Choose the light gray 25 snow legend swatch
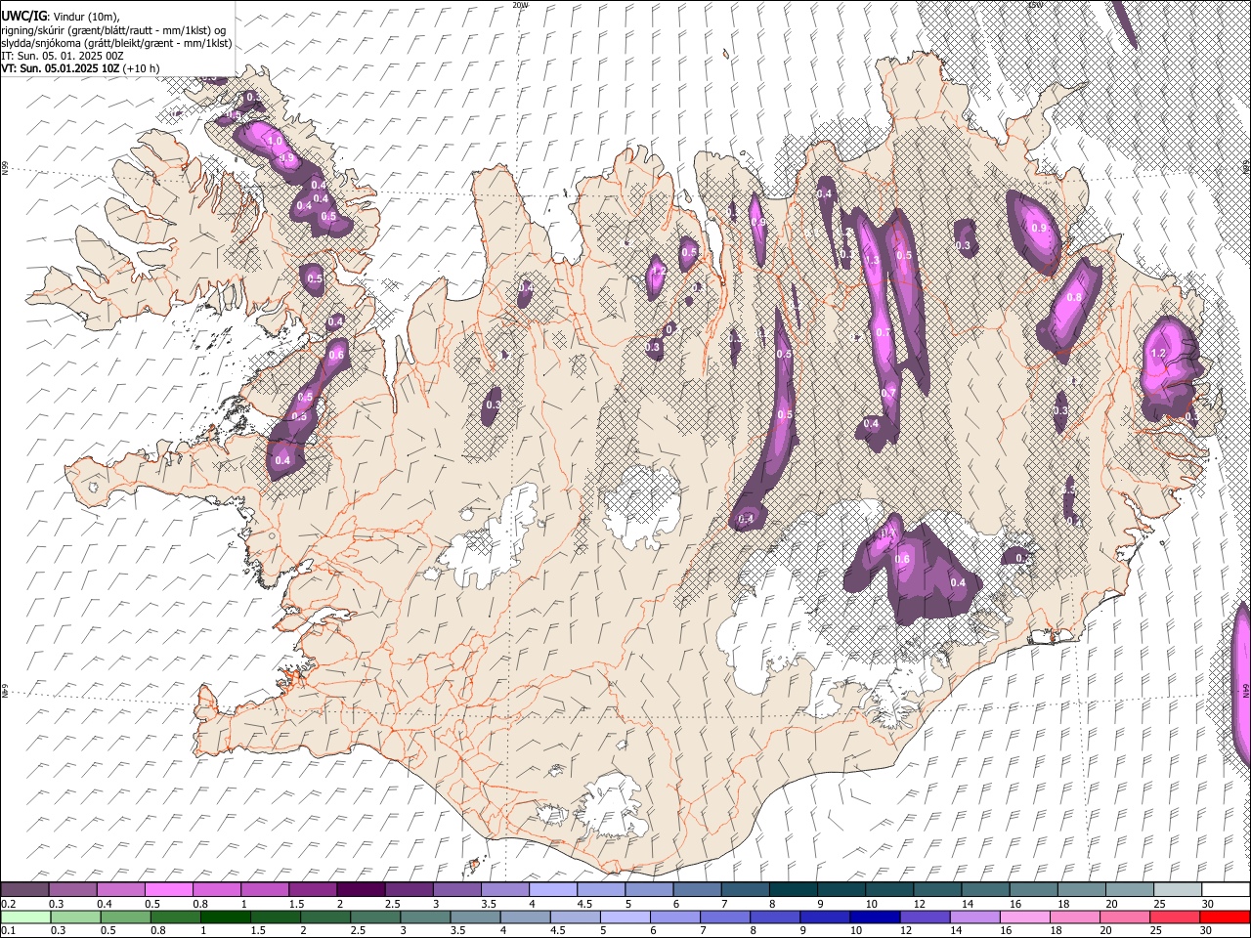 pyautogui.click(x=1178, y=889)
